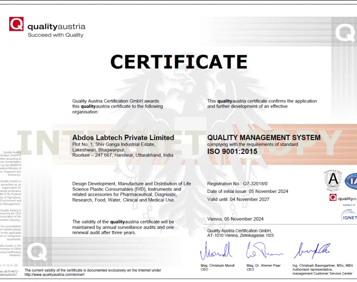This screenshot has width=357, height=282.
Task: Click the Akkreditierung Austria 'A' accreditation seal
Action: (x=333, y=180)
